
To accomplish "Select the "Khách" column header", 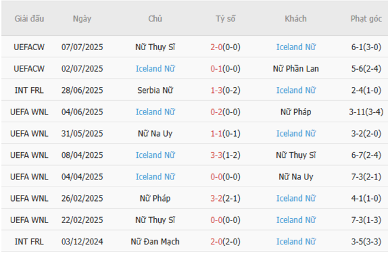I will [295, 19].
